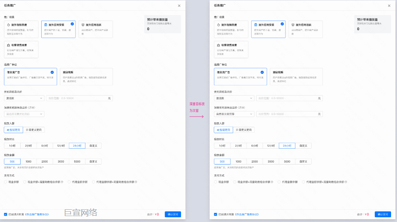Image resolution: width=397 pixels, height=222 pixels.
Task: Open 自然日次日留存 dropdown in right dialog
Action: point(234,114)
